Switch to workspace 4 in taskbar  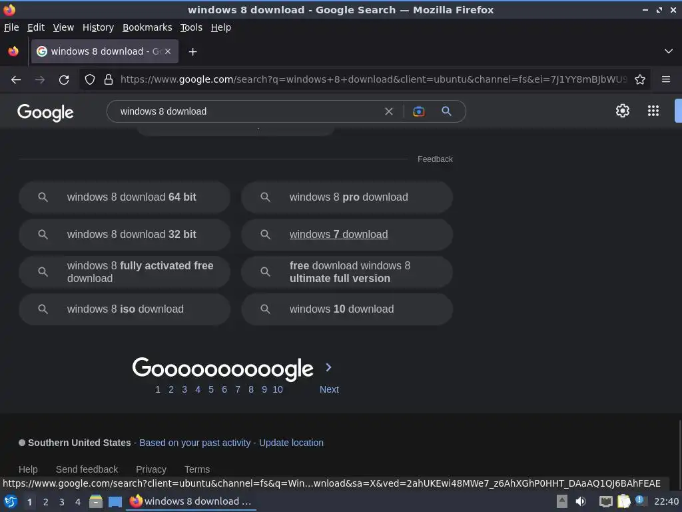[78, 502]
